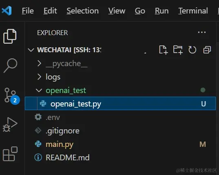Open the Selection menu
Image resolution: width=219 pixels, height=175 pixels.
pos(82,11)
